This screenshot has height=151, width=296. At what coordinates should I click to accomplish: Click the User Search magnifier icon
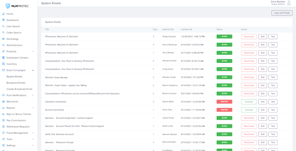(x=3, y=26)
